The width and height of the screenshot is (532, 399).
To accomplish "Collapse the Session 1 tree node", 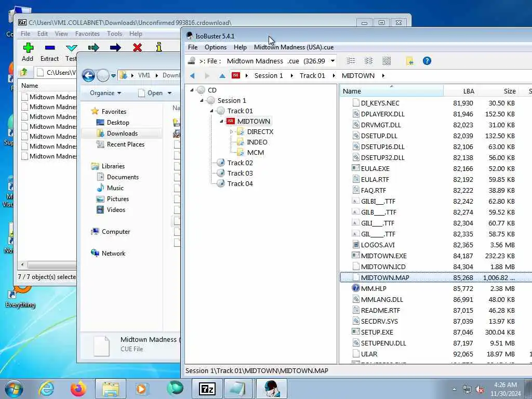I will [x=202, y=100].
